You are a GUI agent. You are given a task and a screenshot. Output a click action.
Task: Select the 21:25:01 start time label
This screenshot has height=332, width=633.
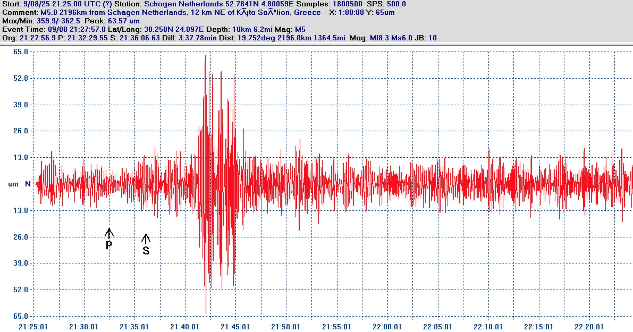pyautogui.click(x=33, y=327)
